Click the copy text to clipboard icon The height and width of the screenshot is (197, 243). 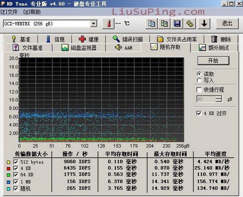[151, 24]
